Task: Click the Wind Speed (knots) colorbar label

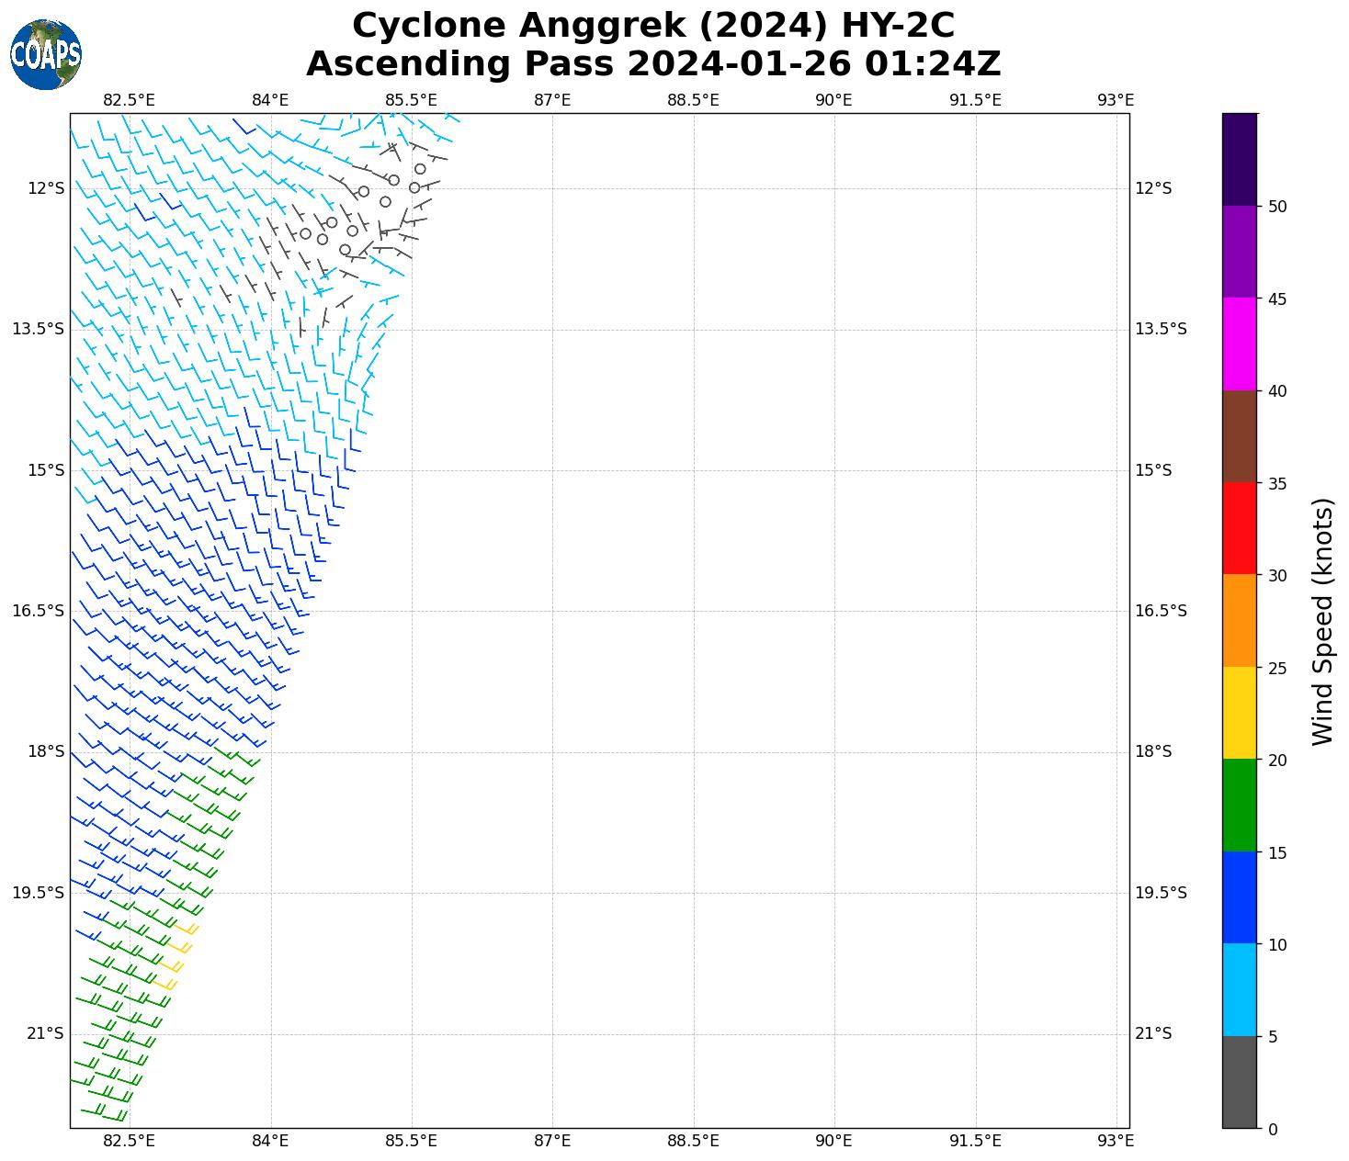Action: (x=1321, y=621)
